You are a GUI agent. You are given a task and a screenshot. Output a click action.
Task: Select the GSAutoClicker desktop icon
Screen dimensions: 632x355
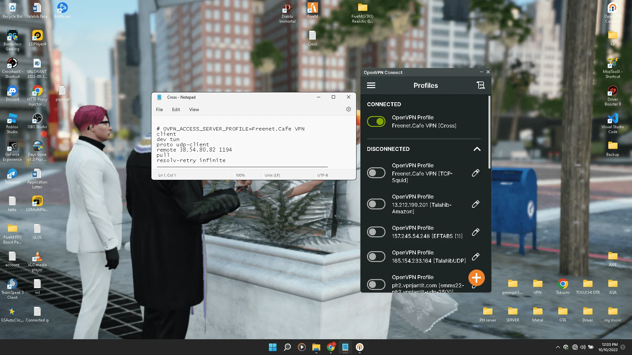tap(13, 314)
